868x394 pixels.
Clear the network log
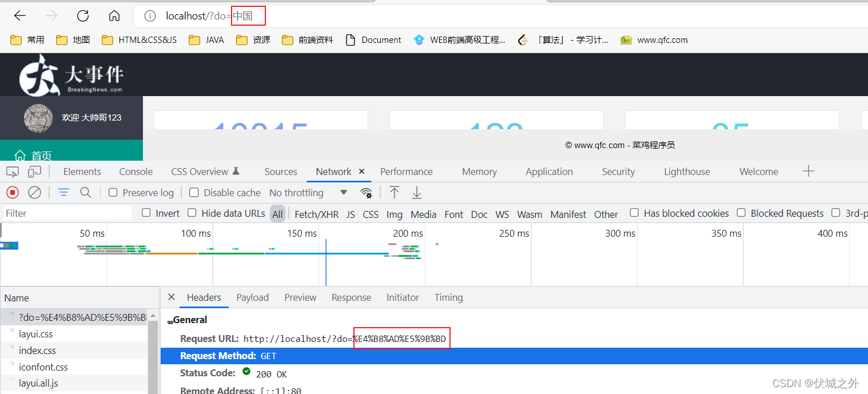pos(35,193)
